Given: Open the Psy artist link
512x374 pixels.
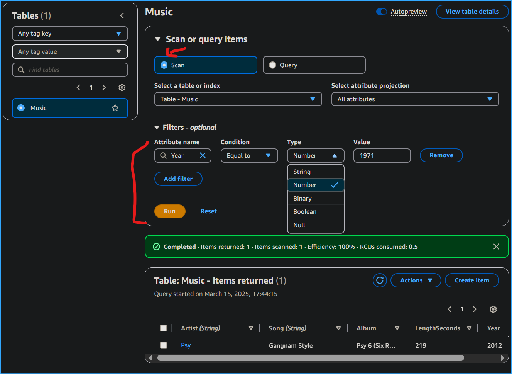Looking at the screenshot, I should pyautogui.click(x=186, y=345).
